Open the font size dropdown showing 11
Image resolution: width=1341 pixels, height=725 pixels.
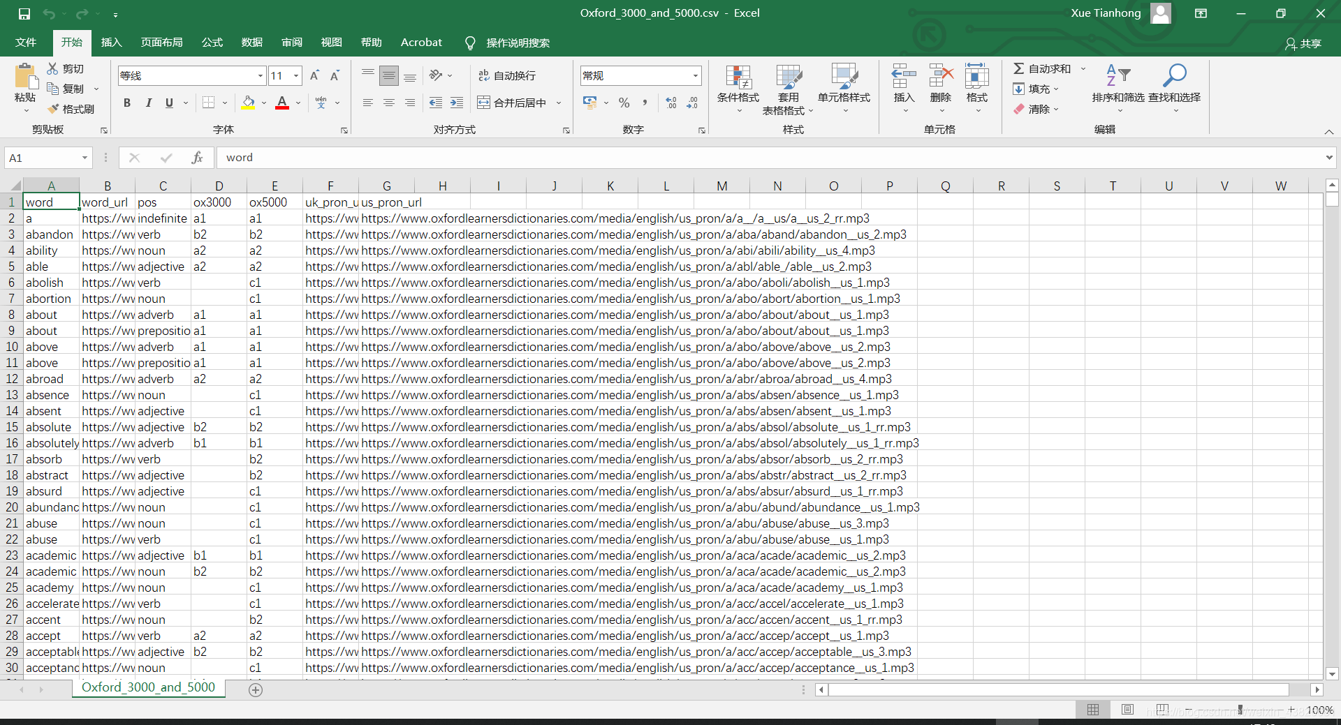click(296, 75)
